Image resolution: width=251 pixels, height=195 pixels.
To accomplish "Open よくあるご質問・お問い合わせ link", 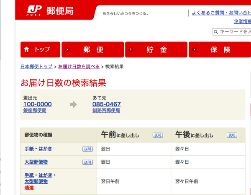I will (221, 13).
